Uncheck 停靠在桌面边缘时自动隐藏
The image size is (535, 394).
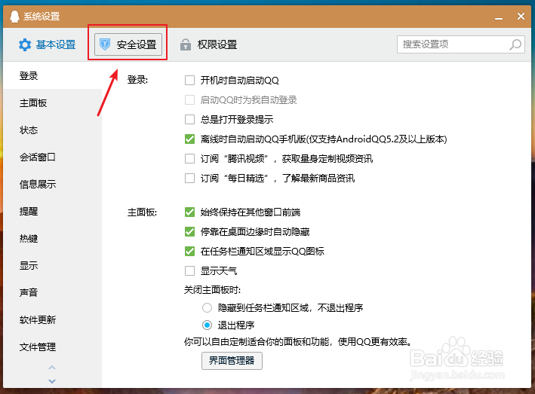pyautogui.click(x=189, y=232)
